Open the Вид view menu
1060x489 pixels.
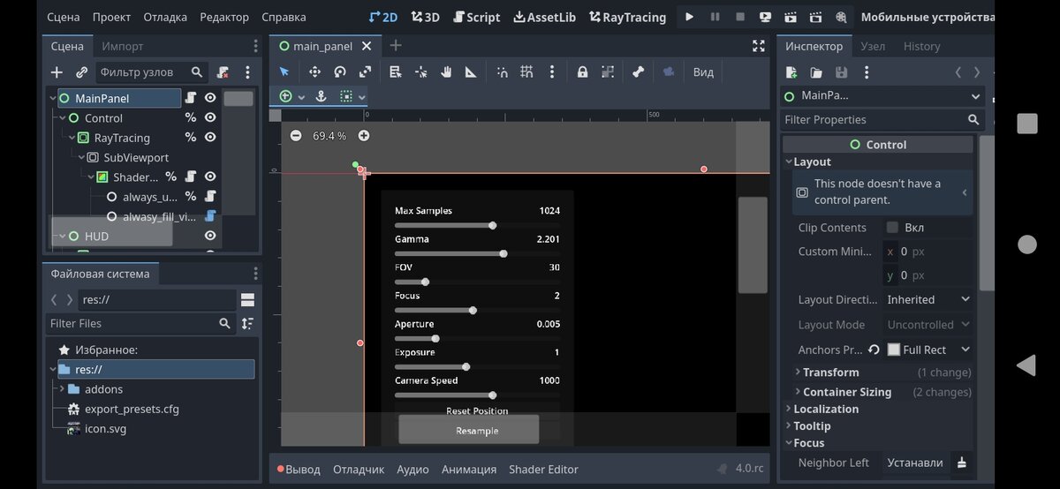point(703,72)
